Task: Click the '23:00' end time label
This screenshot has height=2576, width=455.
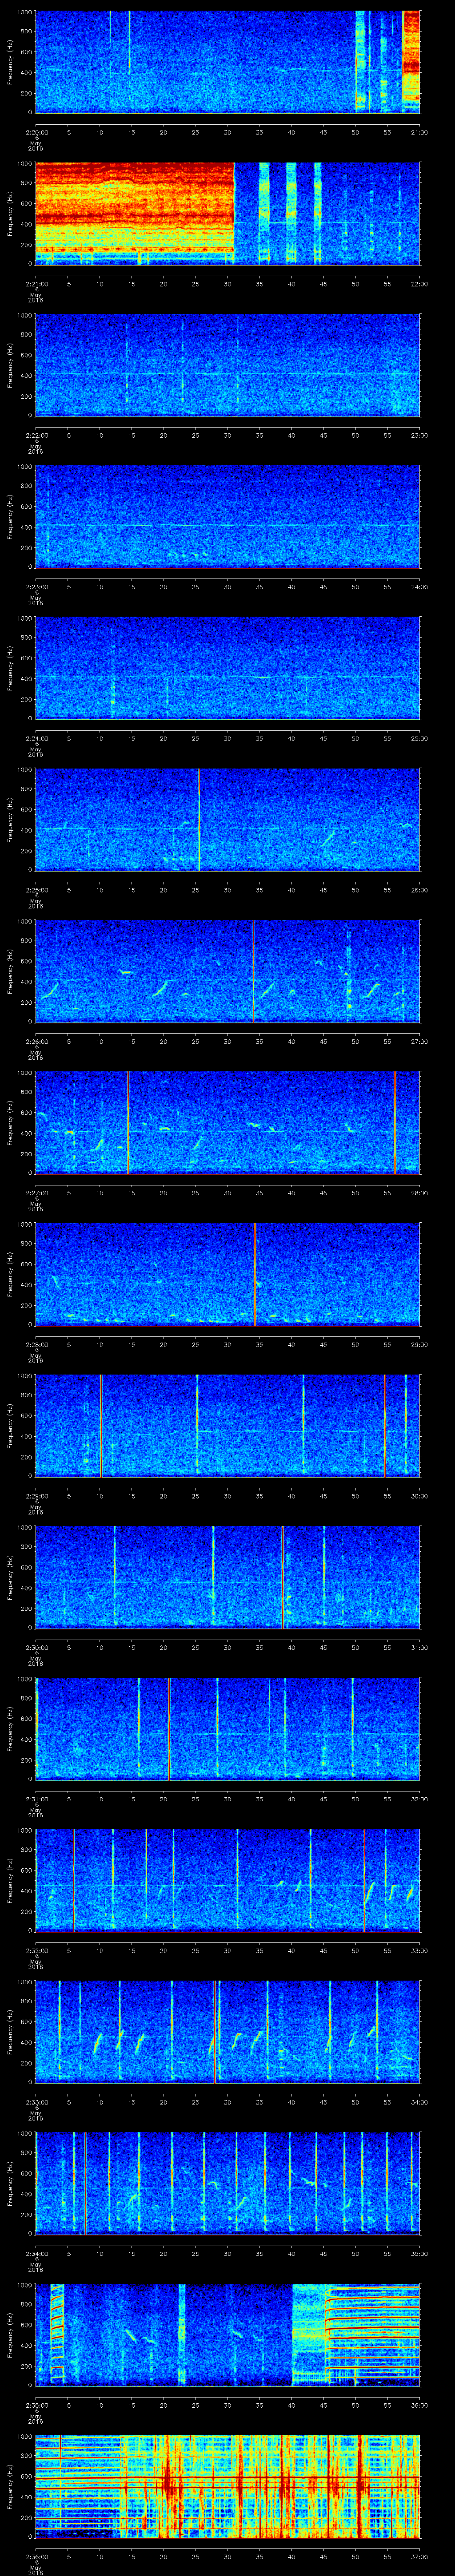Action: click(x=420, y=435)
